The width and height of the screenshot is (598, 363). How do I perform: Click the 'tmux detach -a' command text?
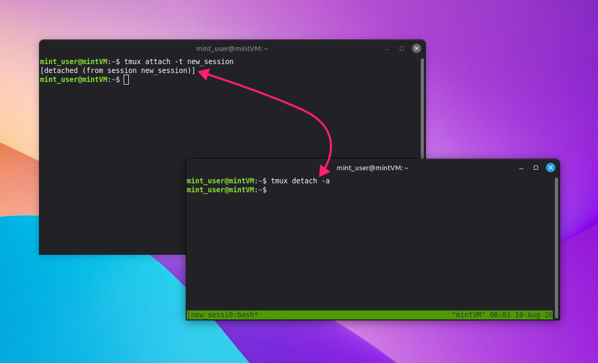coord(300,181)
